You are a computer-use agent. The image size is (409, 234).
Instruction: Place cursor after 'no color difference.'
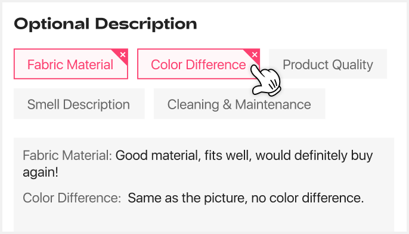pyautogui.click(x=364, y=198)
